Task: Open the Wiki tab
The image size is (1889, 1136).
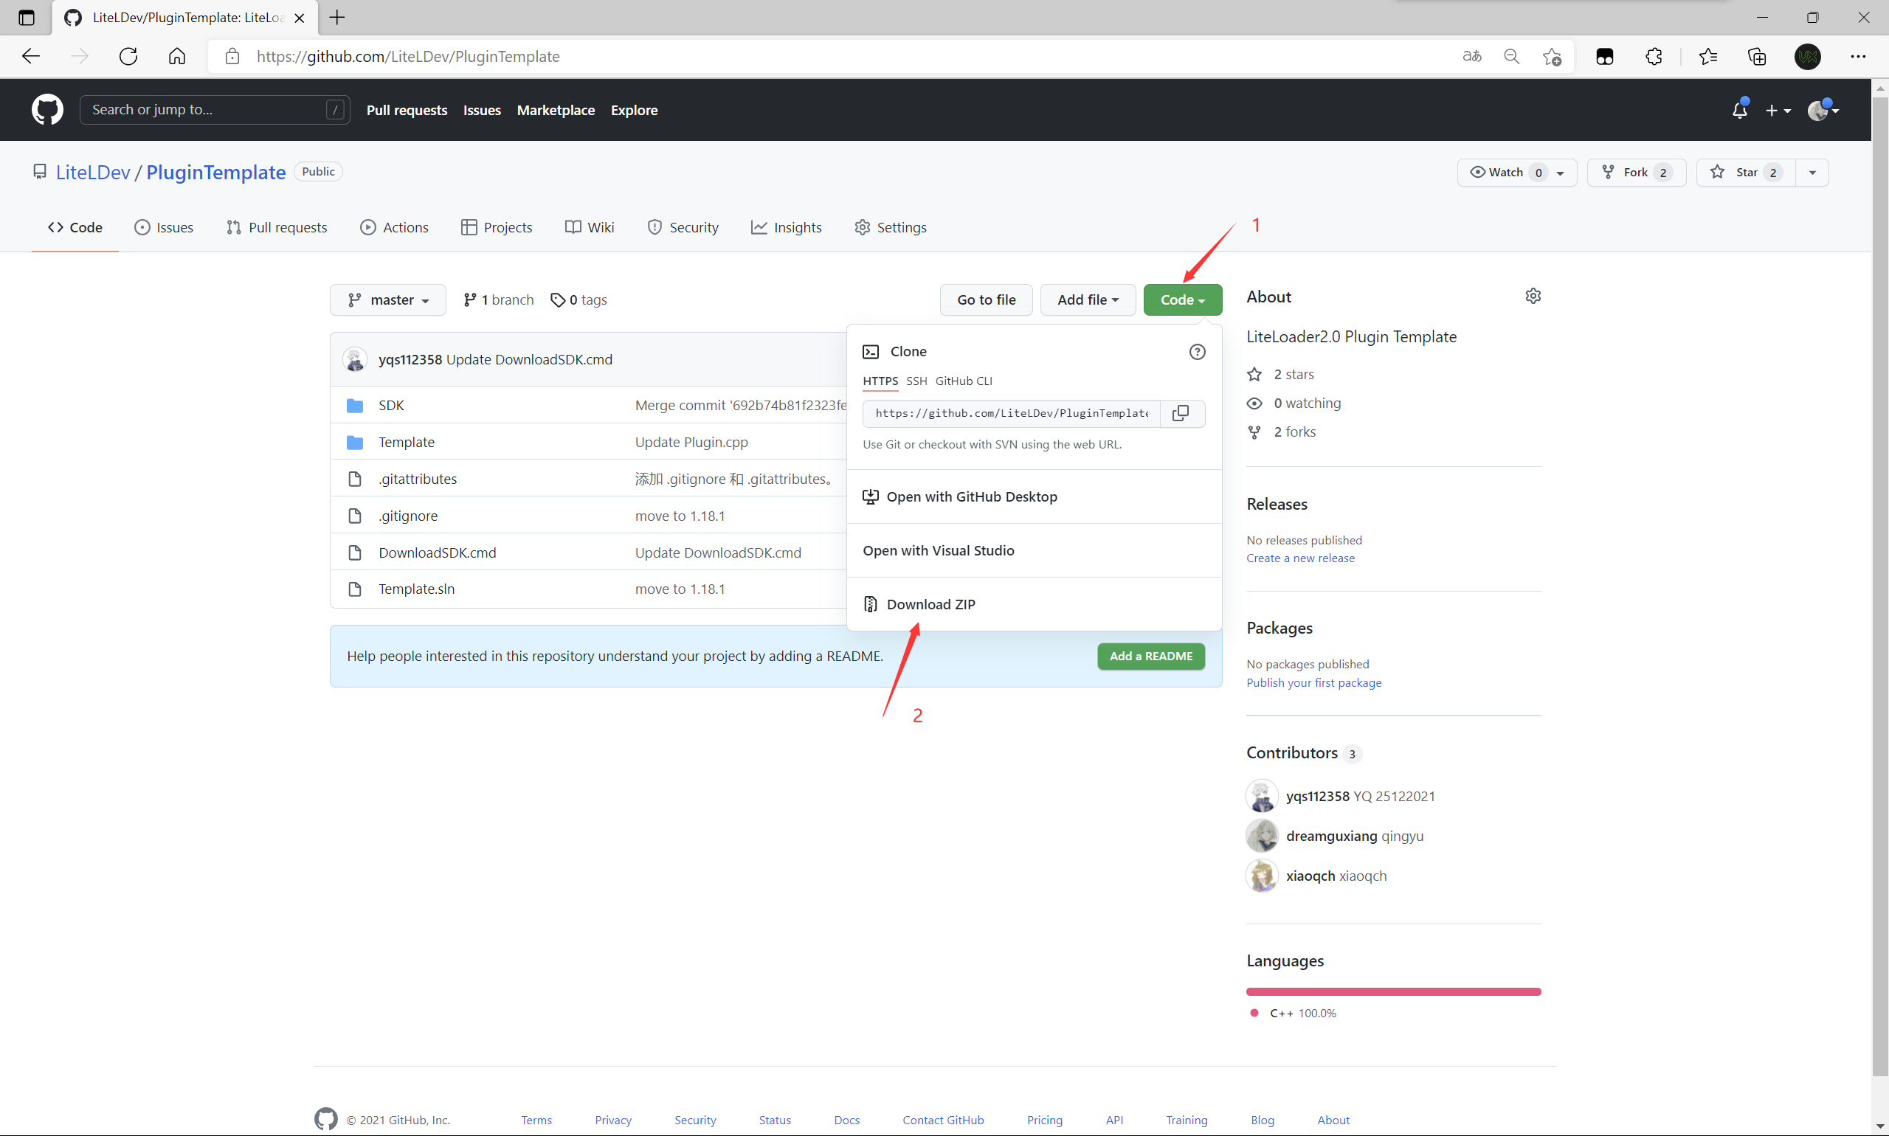Action: click(x=590, y=227)
